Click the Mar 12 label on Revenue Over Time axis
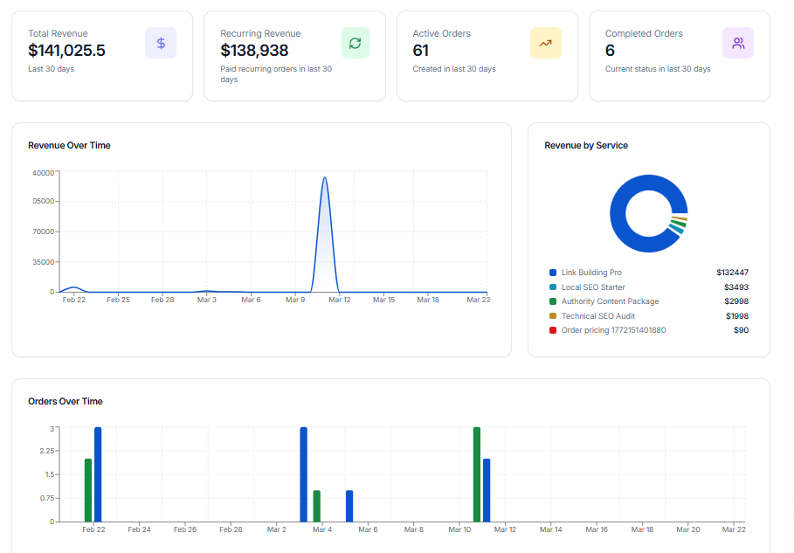Image resolution: width=794 pixels, height=553 pixels. click(339, 300)
